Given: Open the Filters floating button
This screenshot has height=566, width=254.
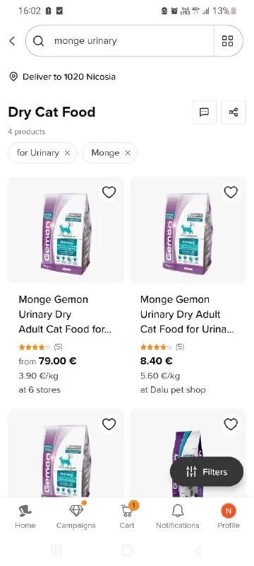Looking at the screenshot, I should coord(207,471).
